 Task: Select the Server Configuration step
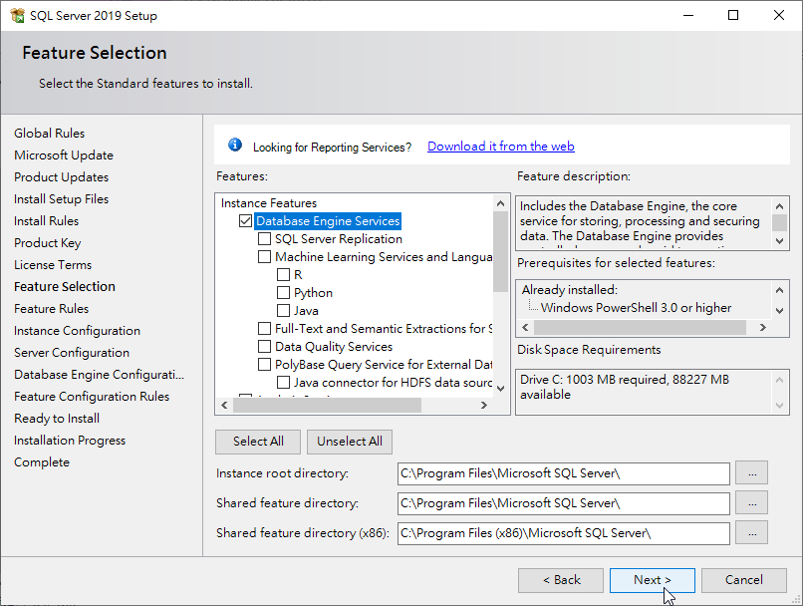pyautogui.click(x=72, y=353)
